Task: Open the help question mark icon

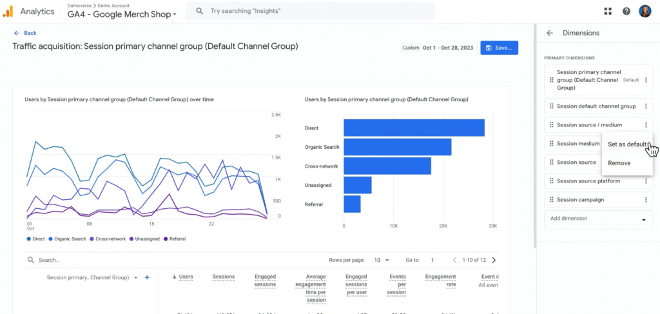Action: 626,12
